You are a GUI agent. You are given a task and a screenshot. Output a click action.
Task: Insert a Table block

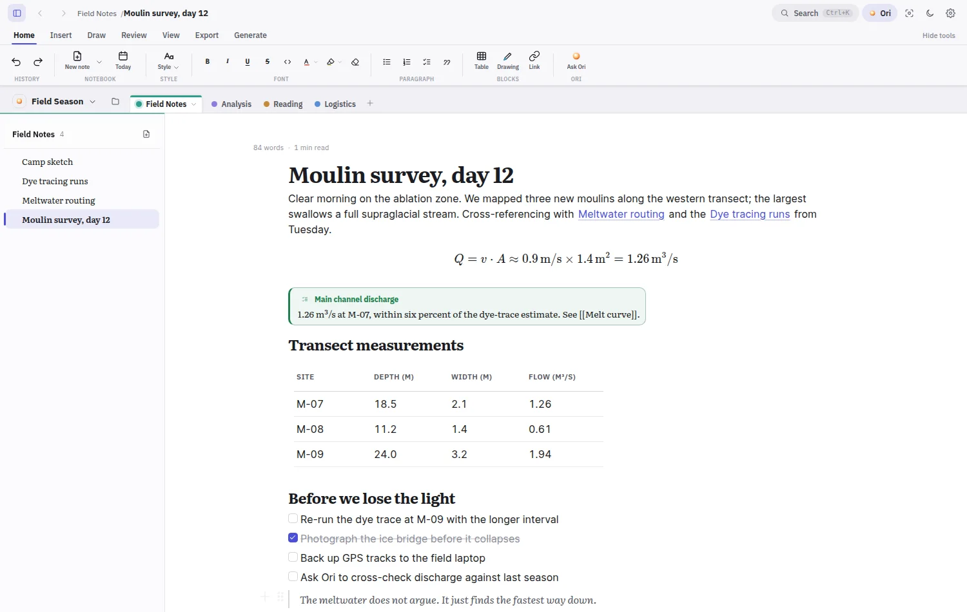[x=482, y=61]
